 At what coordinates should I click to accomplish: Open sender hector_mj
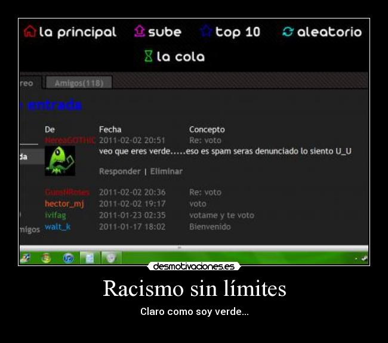(x=64, y=204)
